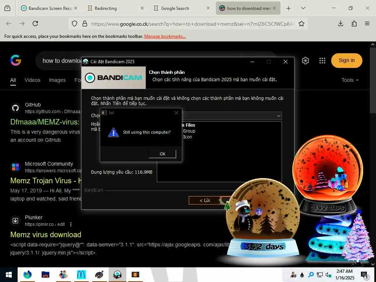
Task: Click the red snow globe widget
Action: pyautogui.click(x=328, y=174)
